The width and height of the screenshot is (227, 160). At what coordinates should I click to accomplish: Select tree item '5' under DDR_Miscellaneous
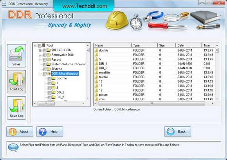coord(57,88)
